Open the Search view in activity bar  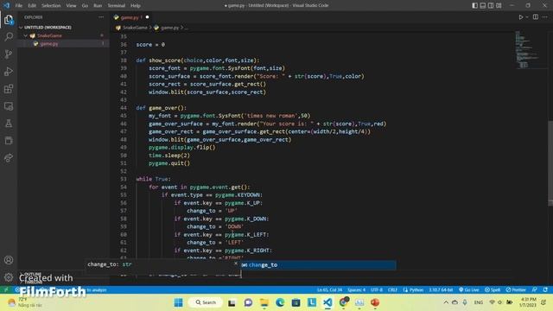[9, 36]
